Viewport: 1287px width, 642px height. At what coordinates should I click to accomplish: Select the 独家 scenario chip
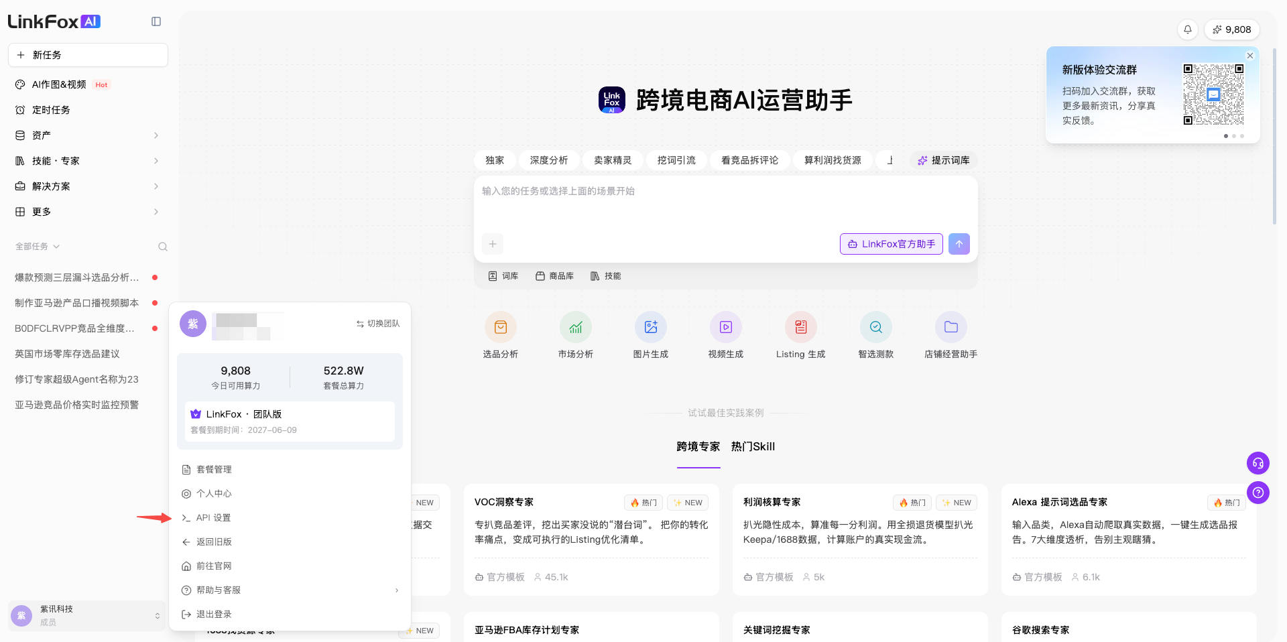coord(495,160)
